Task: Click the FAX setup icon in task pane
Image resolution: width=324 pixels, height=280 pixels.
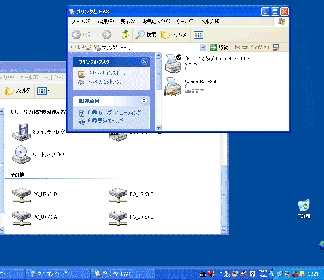Action: 82,82
